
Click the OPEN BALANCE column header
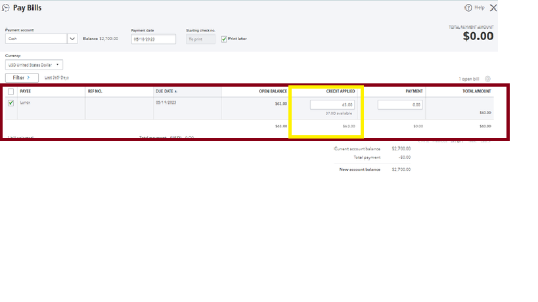point(273,91)
